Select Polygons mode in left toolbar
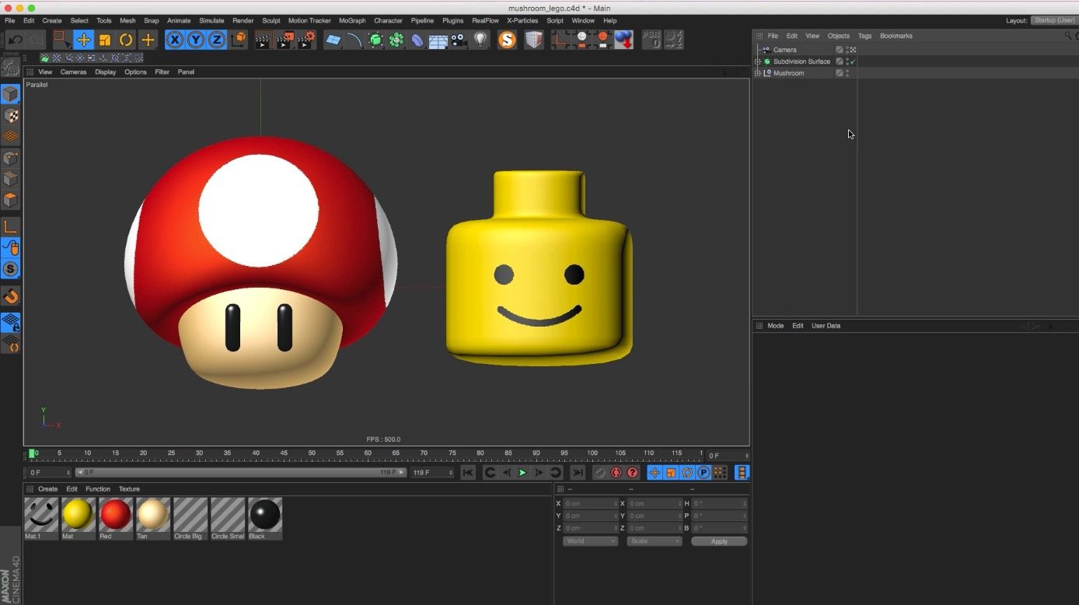 [x=10, y=200]
